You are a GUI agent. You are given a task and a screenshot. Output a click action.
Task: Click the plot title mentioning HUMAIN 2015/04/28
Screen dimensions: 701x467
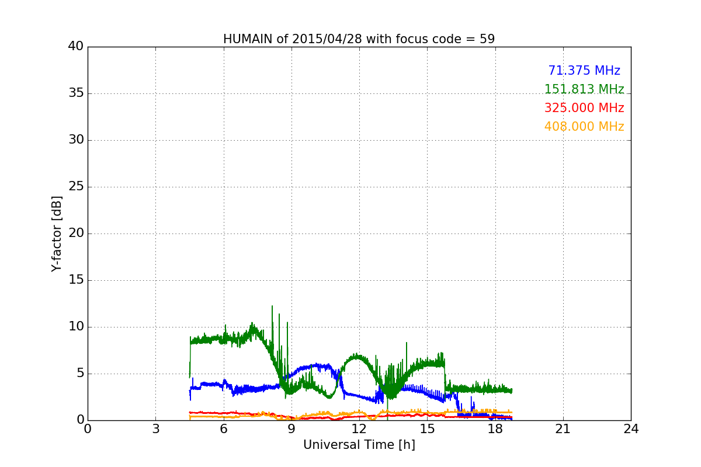(x=359, y=39)
